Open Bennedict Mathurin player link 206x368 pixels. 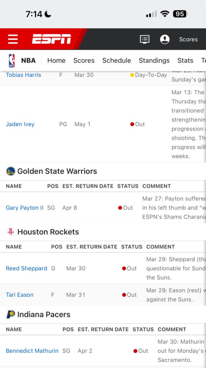[32, 351]
